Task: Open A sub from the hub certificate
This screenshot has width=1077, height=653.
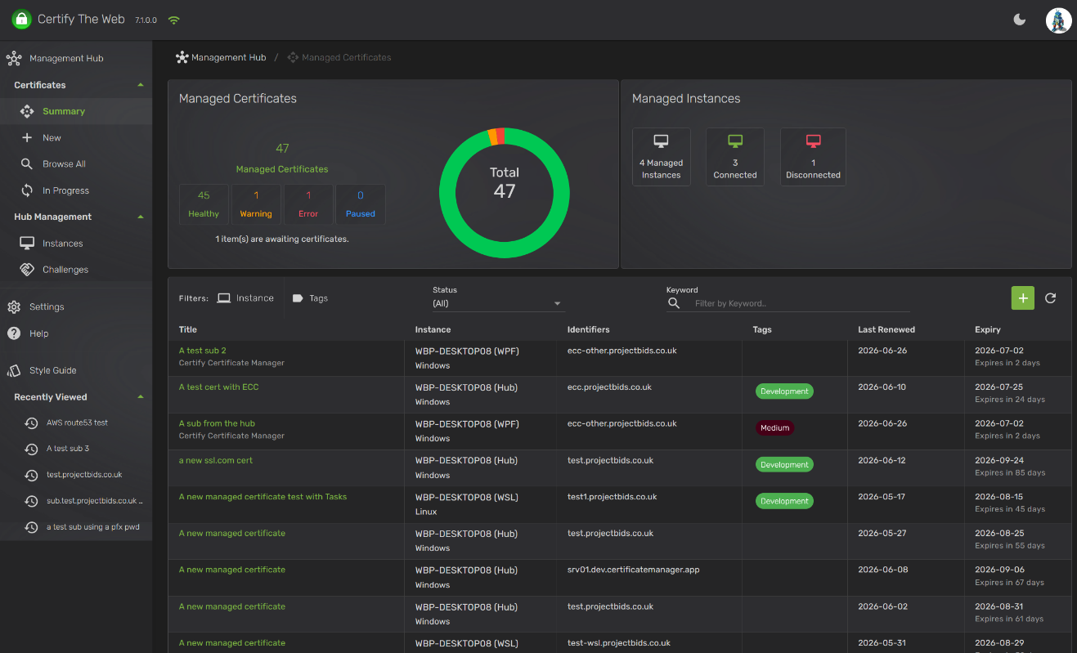Action: tap(217, 423)
